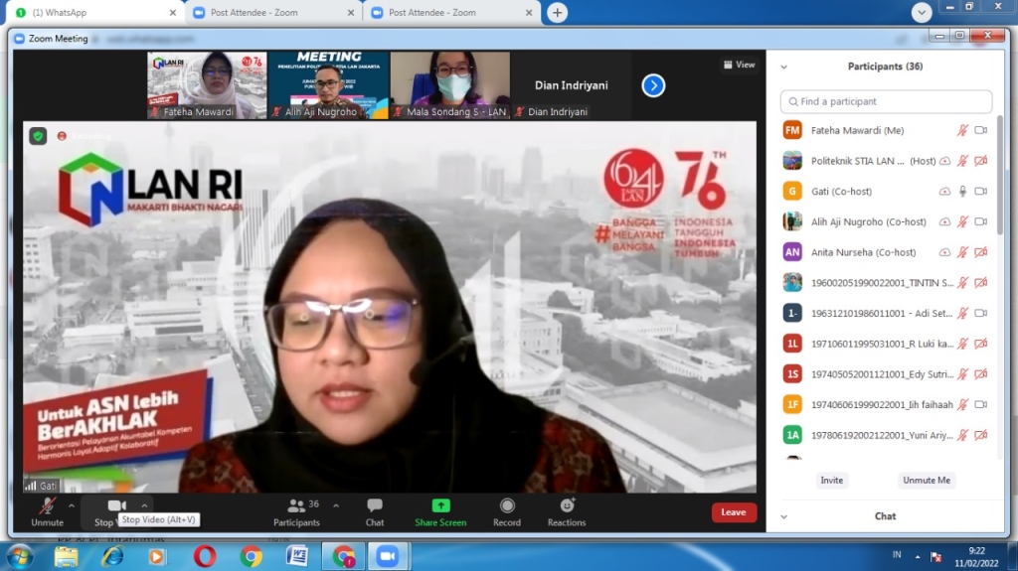Open the Reactions smiley icon

[567, 505]
